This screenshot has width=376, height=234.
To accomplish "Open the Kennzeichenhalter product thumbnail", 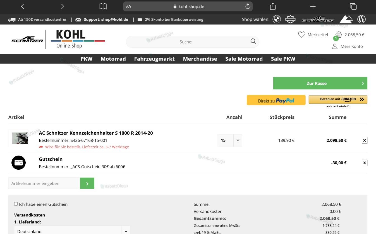I will 20,138.
